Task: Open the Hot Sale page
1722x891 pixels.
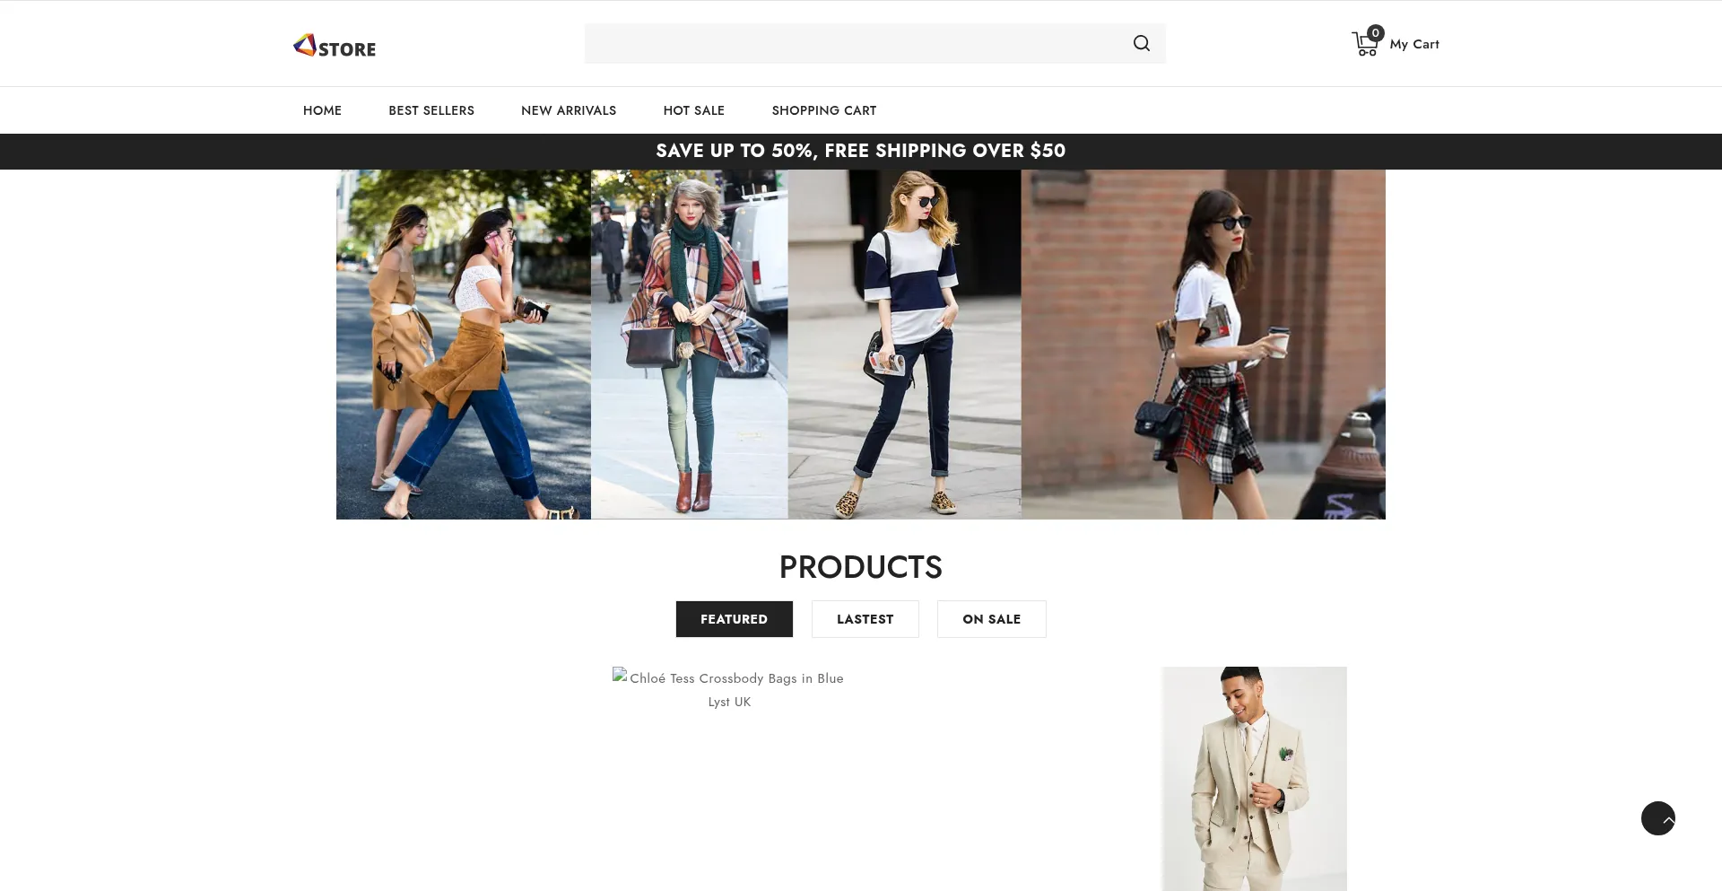Action: pos(693,110)
